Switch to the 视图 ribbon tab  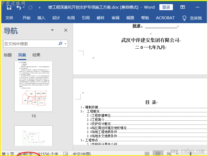click(x=130, y=18)
